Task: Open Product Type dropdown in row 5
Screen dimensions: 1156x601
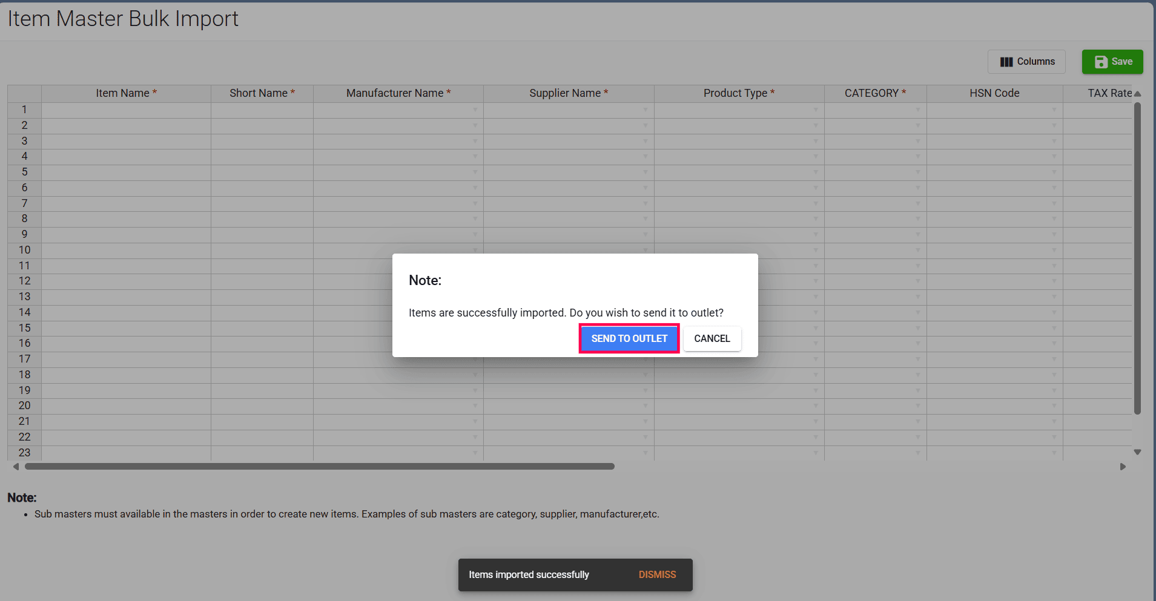Action: [x=816, y=172]
